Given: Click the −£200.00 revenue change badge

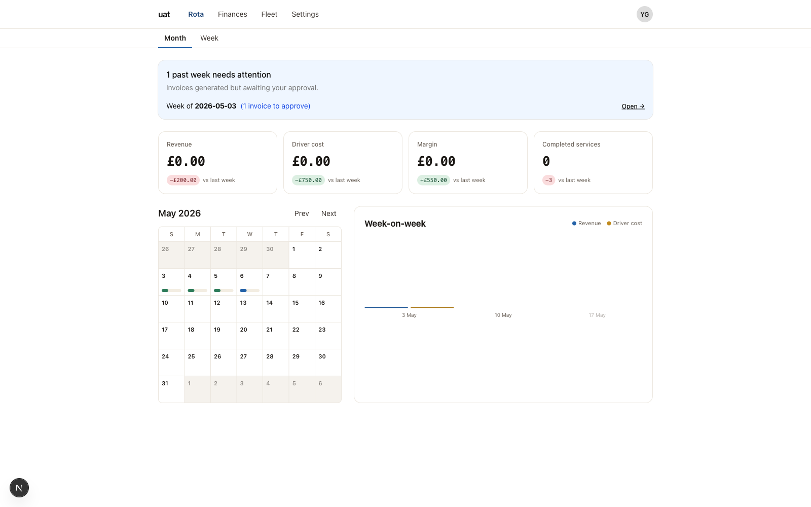Looking at the screenshot, I should click(183, 180).
